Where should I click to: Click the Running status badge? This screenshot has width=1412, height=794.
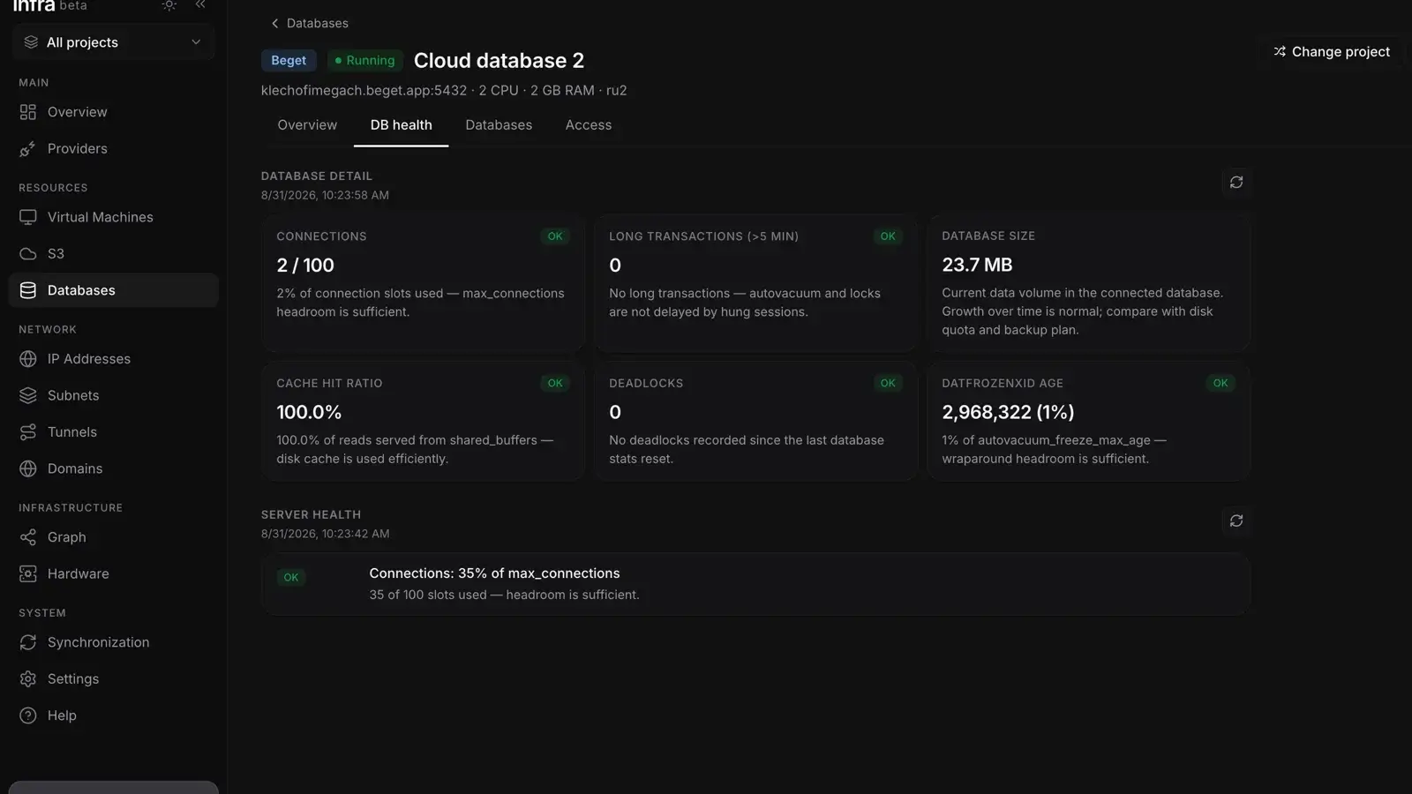pos(365,60)
